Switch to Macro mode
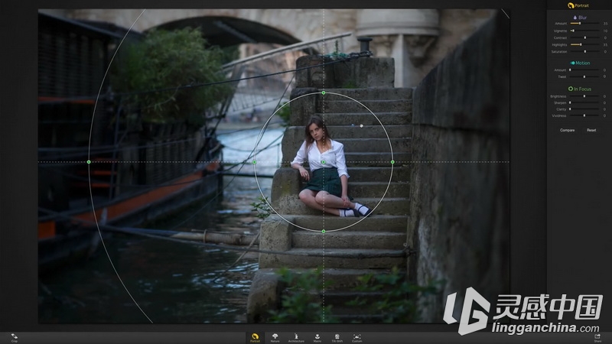The height and width of the screenshot is (344, 612). pyautogui.click(x=317, y=338)
